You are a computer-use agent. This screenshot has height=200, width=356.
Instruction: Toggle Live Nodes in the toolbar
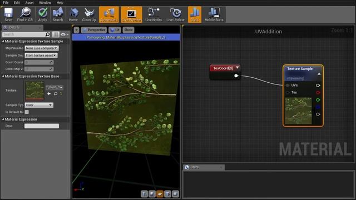pos(154,14)
